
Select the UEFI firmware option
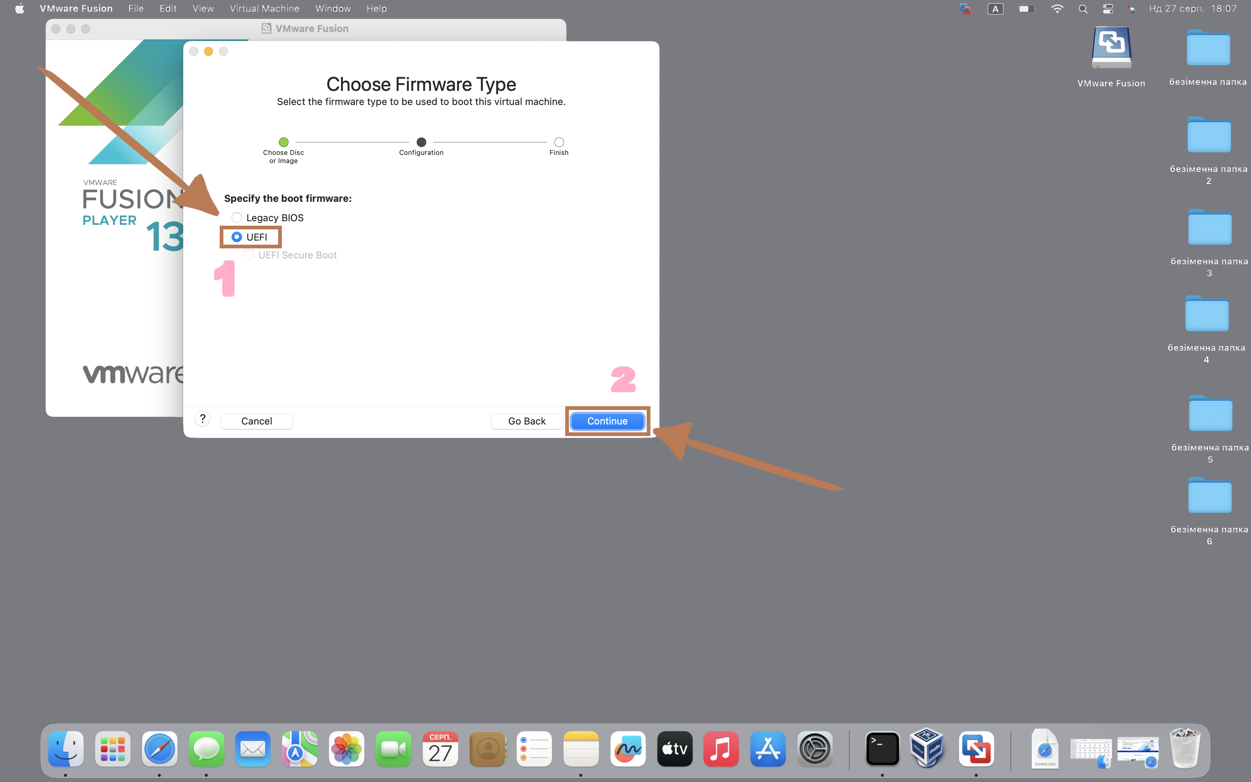point(237,237)
